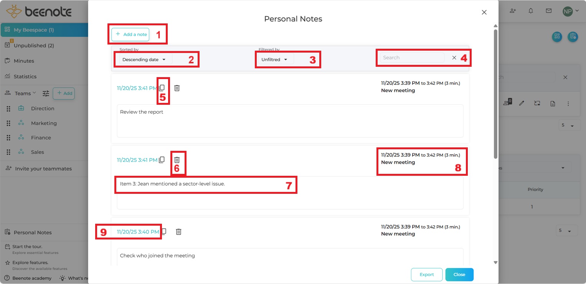Open the 'Unfiltred' filter dropdown
The image size is (586, 284).
coord(274,59)
